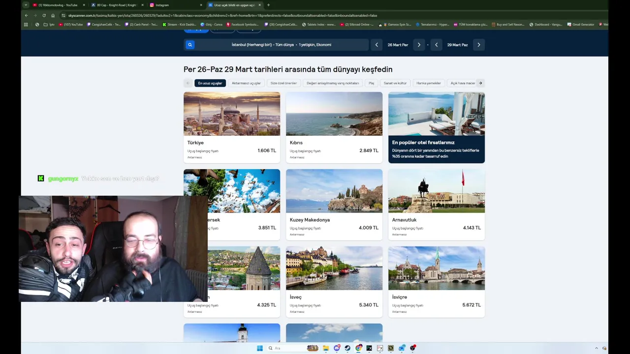
Task: Open the Kuzey Makedonya destination photo
Action: (x=334, y=191)
